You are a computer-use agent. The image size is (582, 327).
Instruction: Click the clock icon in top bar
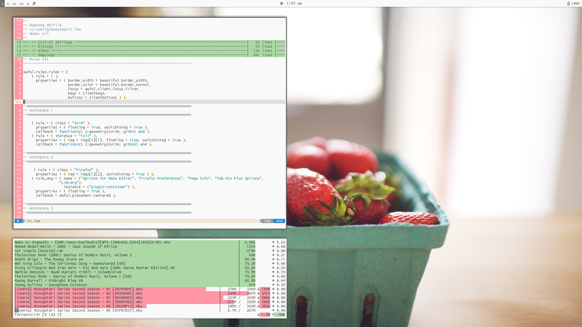click(282, 3)
